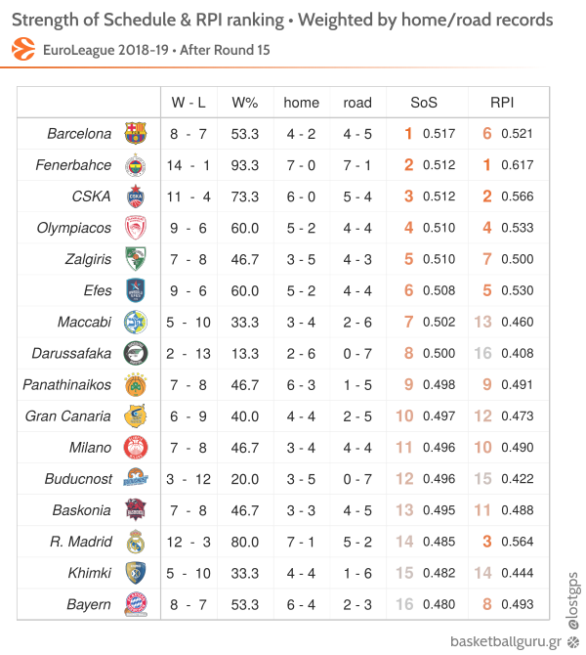Select the Zalgiris green shield logo
Screen dimensions: 586x655
pyautogui.click(x=136, y=258)
